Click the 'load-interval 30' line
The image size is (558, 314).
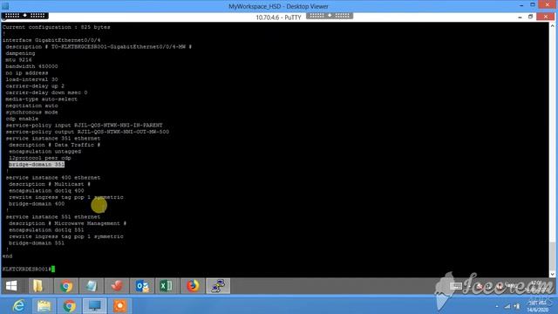pyautogui.click(x=31, y=79)
